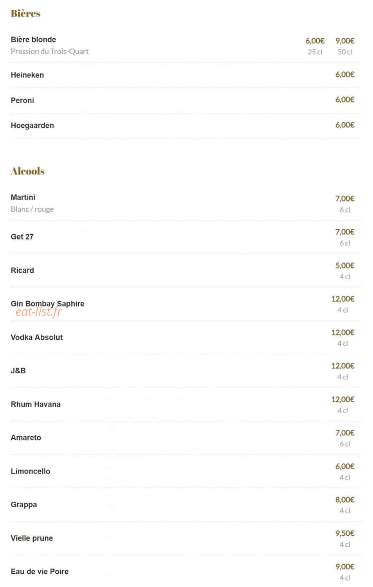Click on Hoegaarden beer item
Viewport: 373px width, 587px height.
pyautogui.click(x=32, y=126)
